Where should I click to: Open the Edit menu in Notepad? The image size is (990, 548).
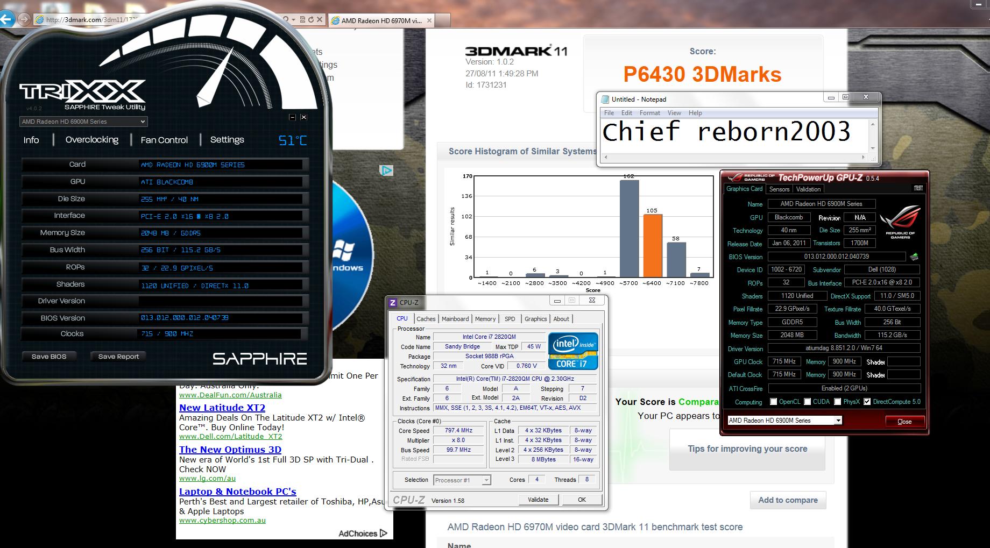tap(627, 113)
